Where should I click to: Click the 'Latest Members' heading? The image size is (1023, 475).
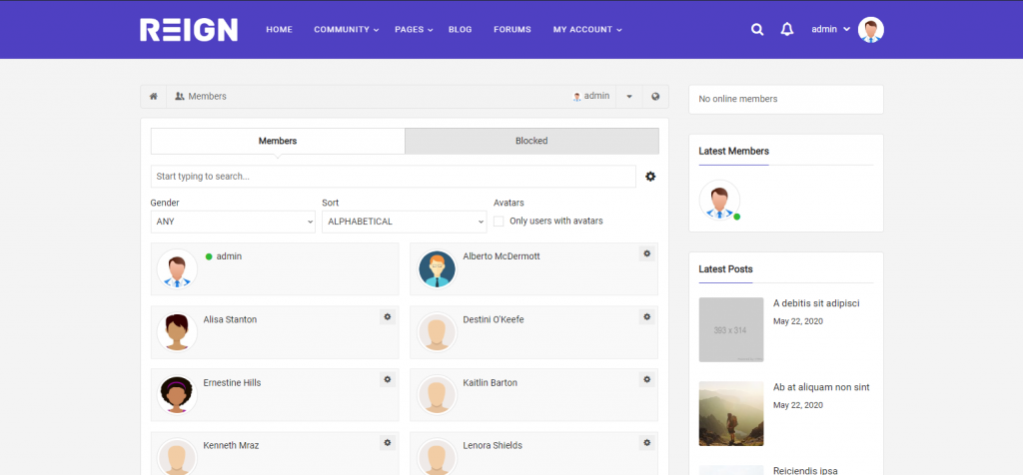pos(734,151)
